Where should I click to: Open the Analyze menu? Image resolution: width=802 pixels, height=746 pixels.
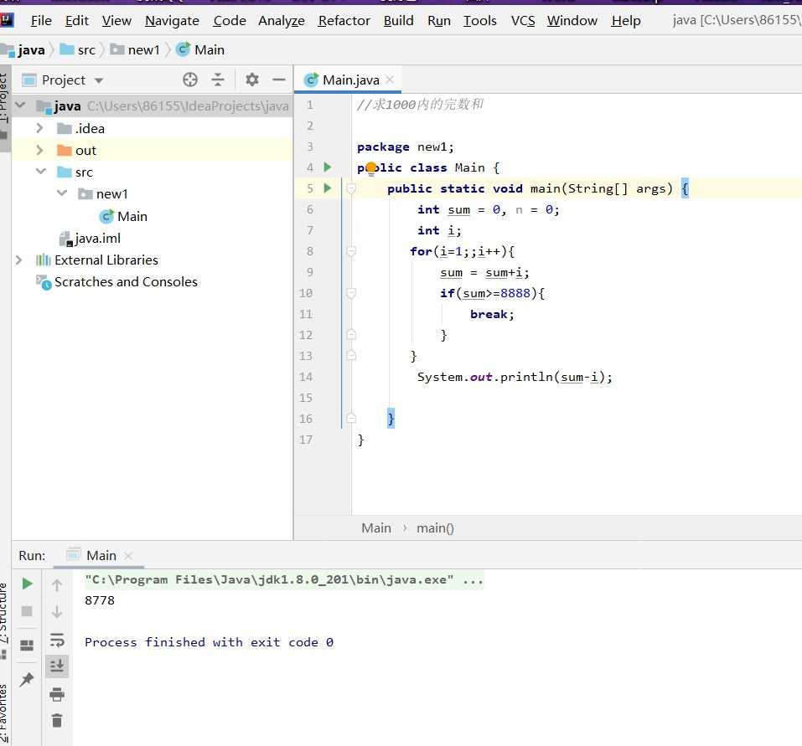[282, 20]
